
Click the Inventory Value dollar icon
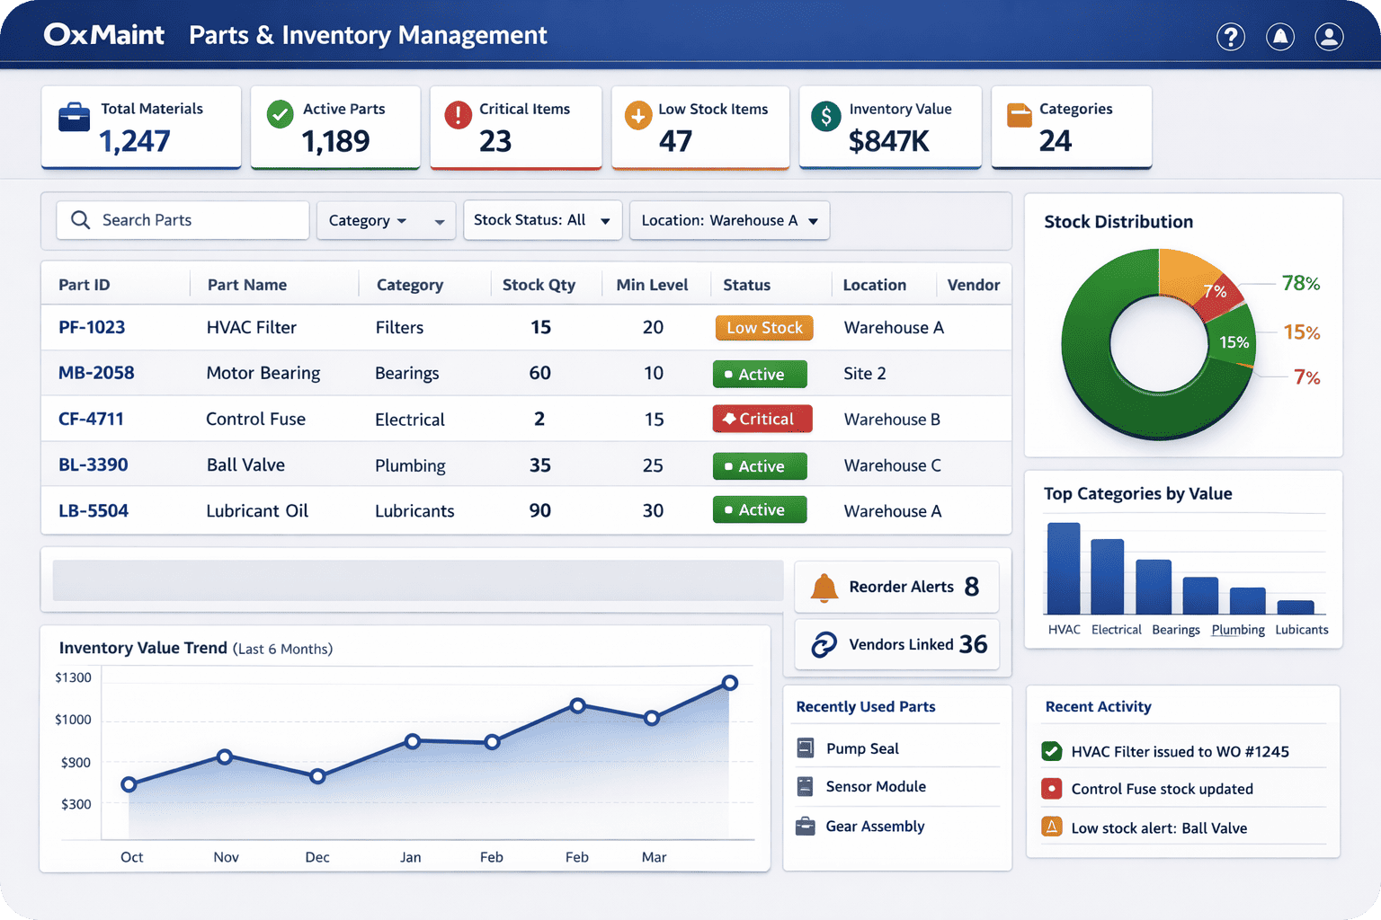click(825, 116)
